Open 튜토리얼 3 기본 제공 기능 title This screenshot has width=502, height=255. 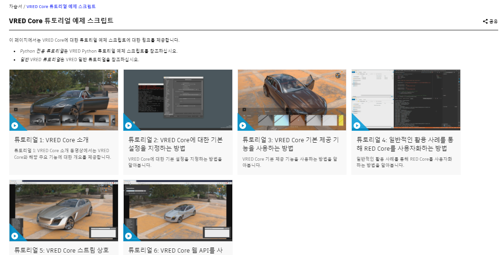coord(291,144)
